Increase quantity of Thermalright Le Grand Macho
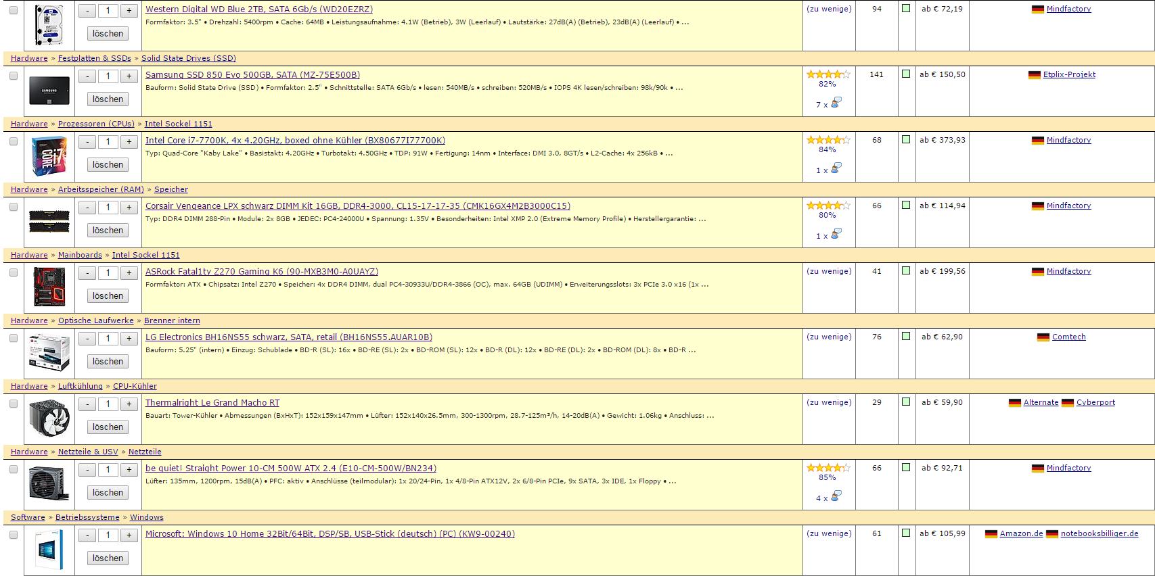Screen dimensions: 1155x576 (129, 404)
